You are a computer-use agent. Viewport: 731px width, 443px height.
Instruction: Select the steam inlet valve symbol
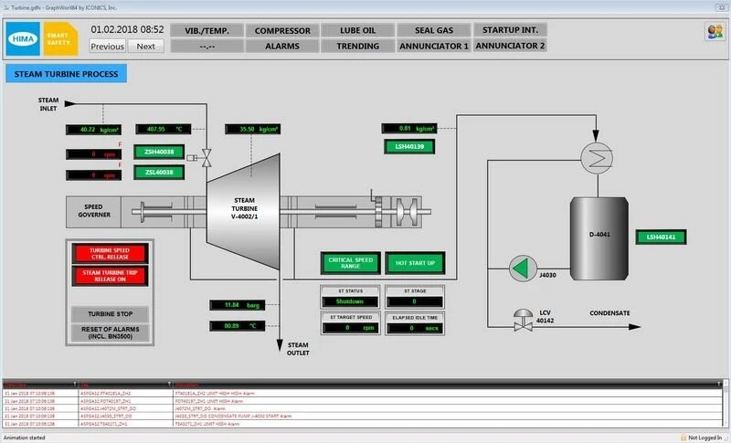207,158
